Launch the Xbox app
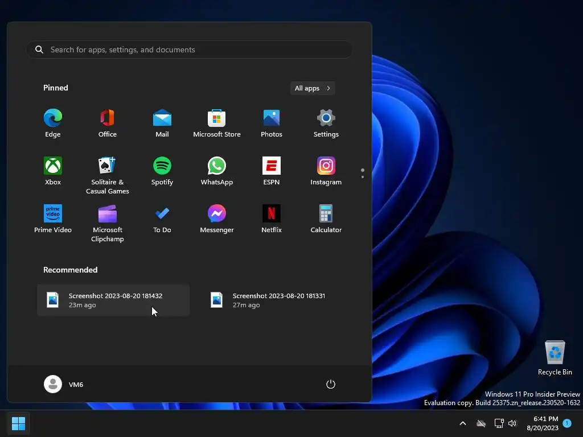 (53, 171)
